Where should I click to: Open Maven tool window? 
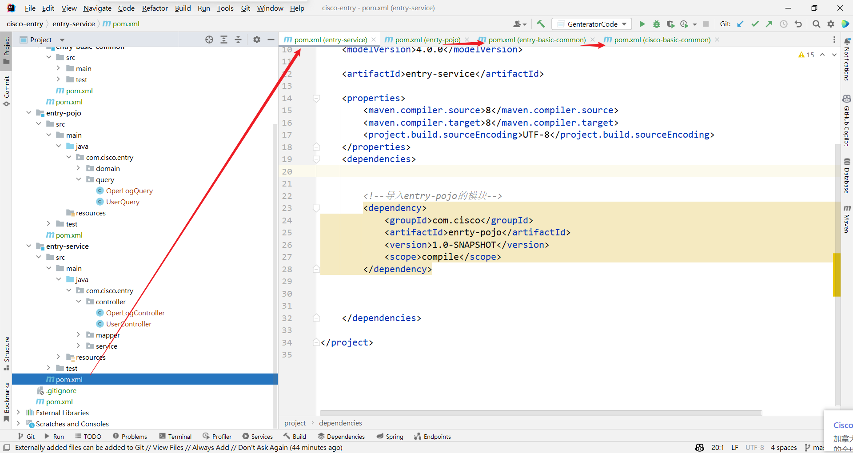click(x=847, y=219)
